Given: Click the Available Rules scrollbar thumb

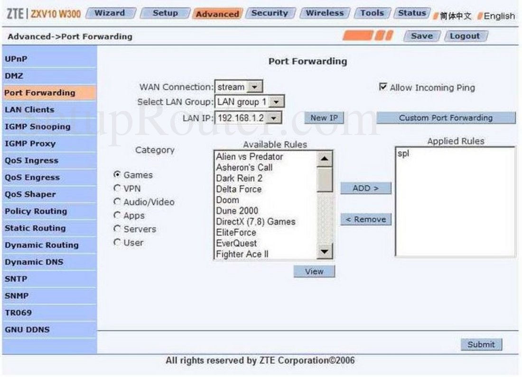Looking at the screenshot, I should [325, 180].
